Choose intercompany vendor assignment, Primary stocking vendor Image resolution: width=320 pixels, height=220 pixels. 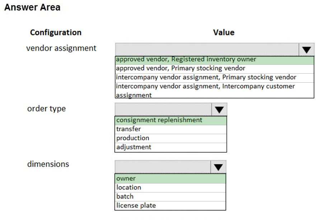215,78
